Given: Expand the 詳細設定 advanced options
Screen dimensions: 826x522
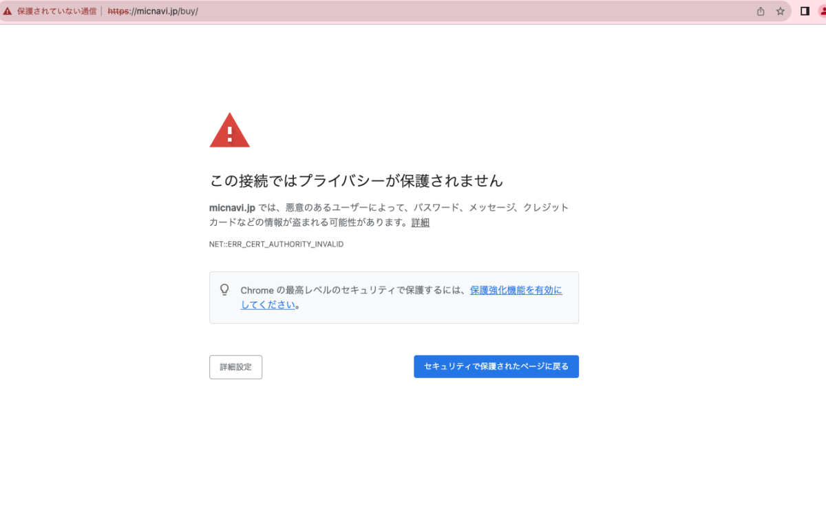Looking at the screenshot, I should pos(235,367).
